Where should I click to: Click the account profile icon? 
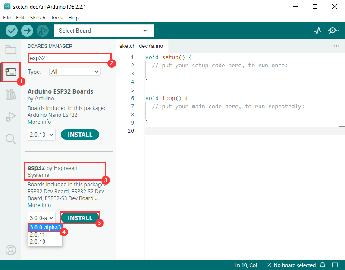tap(11, 250)
